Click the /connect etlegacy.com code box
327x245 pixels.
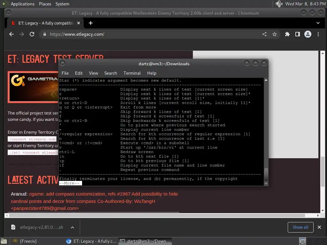click(x=32, y=139)
